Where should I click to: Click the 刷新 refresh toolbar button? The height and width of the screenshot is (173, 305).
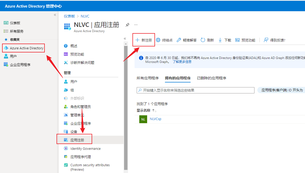[x=207, y=40]
